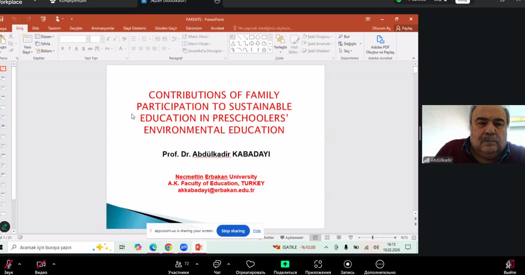Image resolution: width=525 pixels, height=275 pixels.
Task: Unmute microphone with the Звук button
Action: [x=9, y=264]
